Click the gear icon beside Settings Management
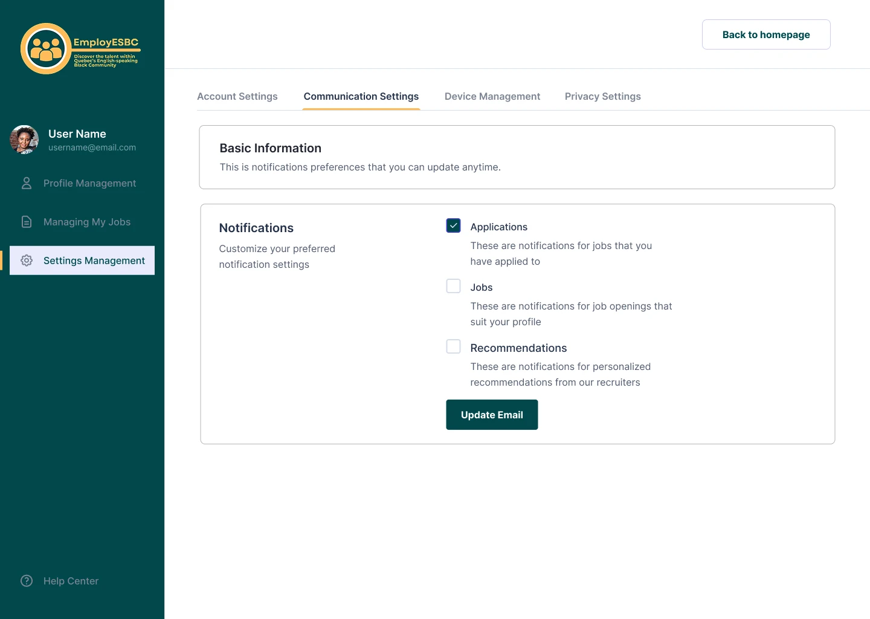Viewport: 870px width, 619px height. pos(27,261)
